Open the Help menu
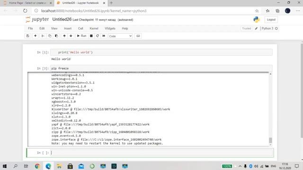The width and height of the screenshot is (303, 170). click(125, 28)
